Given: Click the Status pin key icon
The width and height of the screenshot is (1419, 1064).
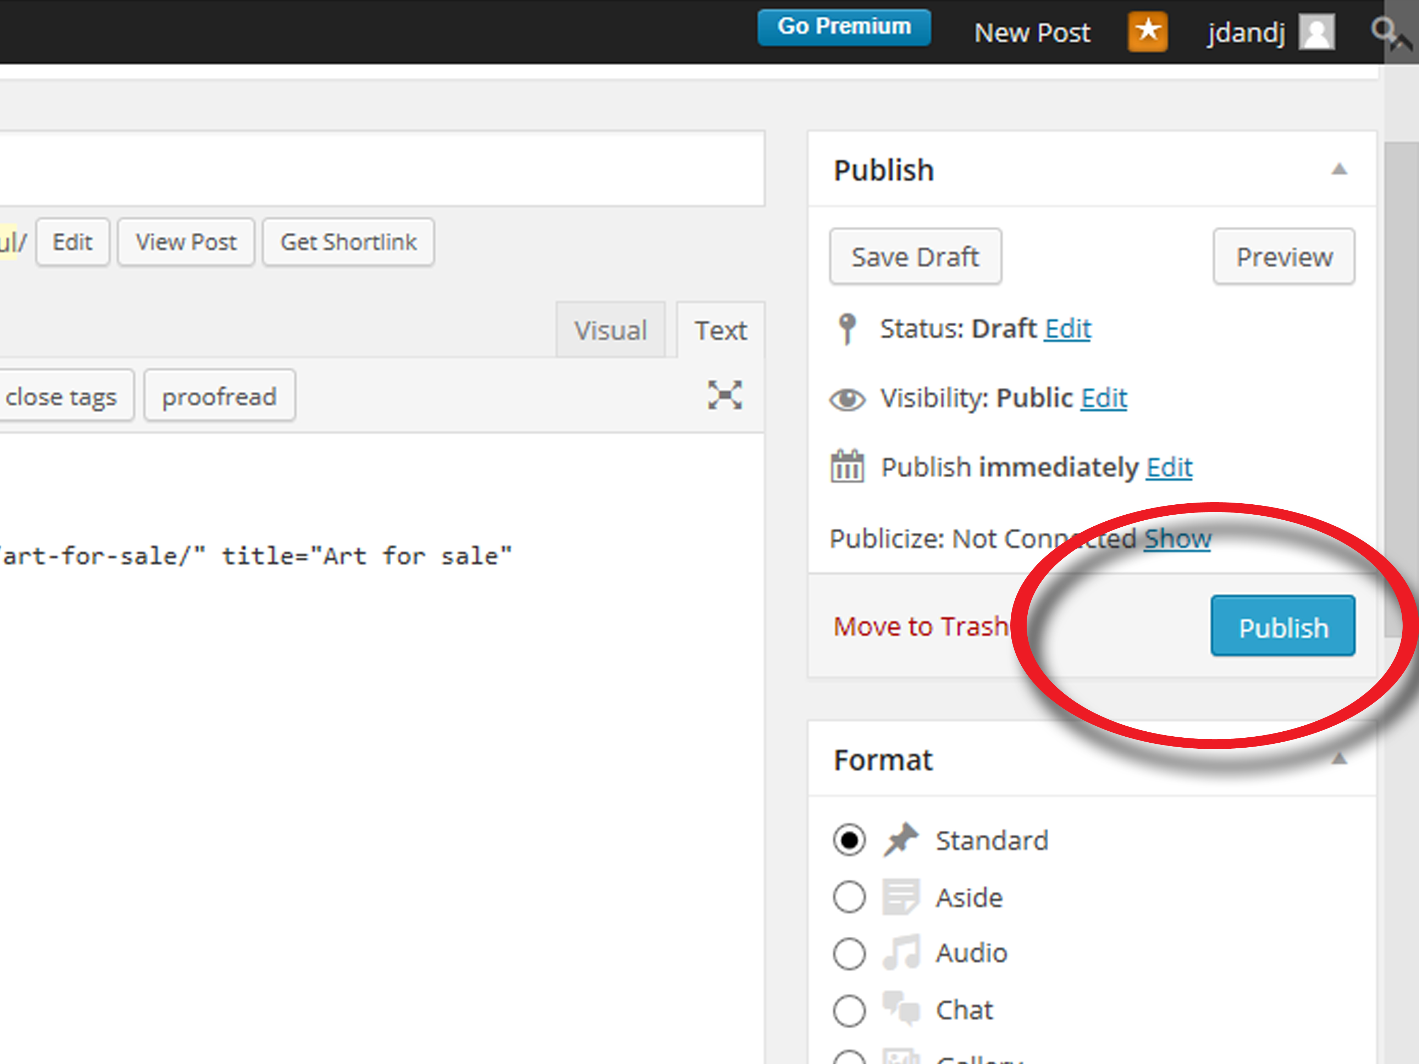Looking at the screenshot, I should tap(847, 328).
